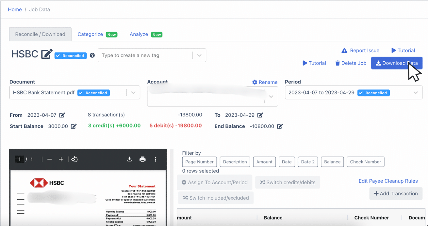428x226 pixels.
Task: Open the Account dropdown
Action: pos(213,96)
